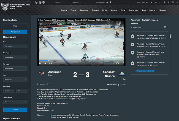179x121 pixels.
Task: Open the Статистика menu item
Action: pyautogui.click(x=134, y=10)
